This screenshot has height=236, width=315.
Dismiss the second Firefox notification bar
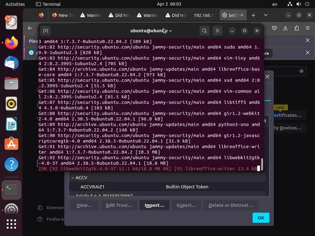308,53
